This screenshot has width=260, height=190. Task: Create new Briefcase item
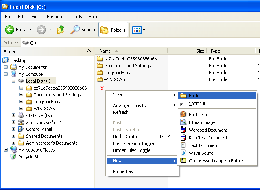[217, 115]
